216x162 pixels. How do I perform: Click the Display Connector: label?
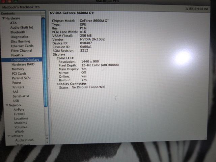[x=72, y=84]
